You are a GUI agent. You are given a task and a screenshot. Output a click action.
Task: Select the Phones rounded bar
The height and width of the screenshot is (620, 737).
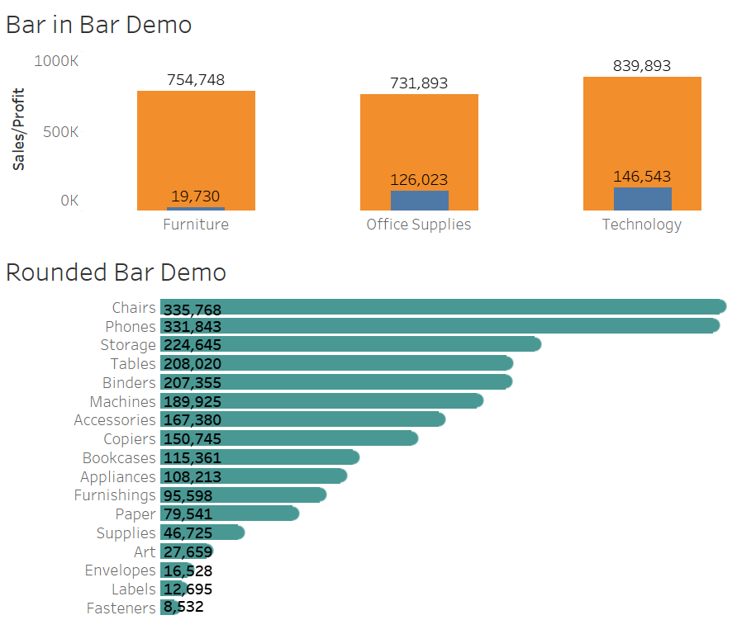pos(454,326)
